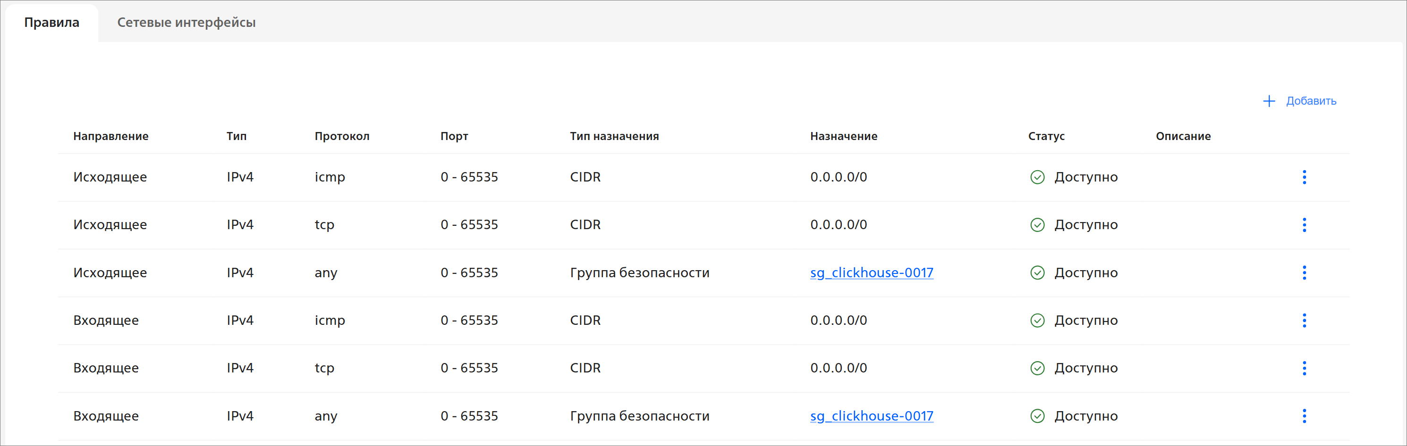The width and height of the screenshot is (1407, 446).
Task: Select the outgoing tcp rule's CIDR cell
Action: pos(585,224)
